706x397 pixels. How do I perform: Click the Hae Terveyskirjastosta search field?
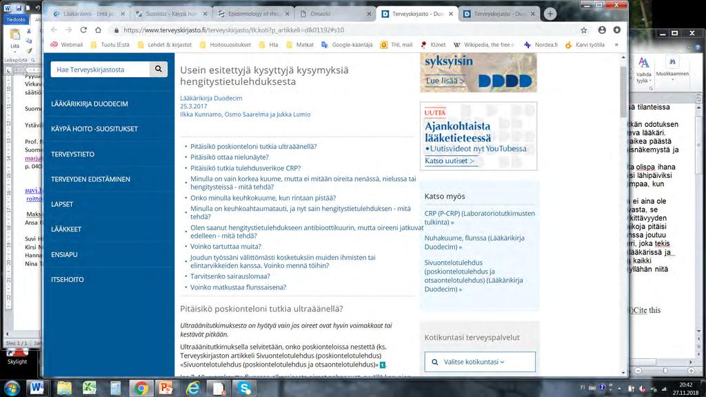[x=100, y=70]
